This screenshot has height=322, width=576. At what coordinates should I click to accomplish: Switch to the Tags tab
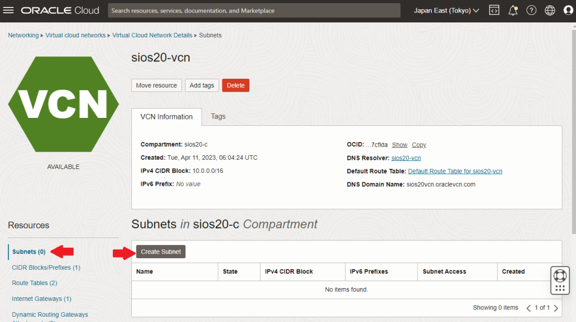click(218, 116)
